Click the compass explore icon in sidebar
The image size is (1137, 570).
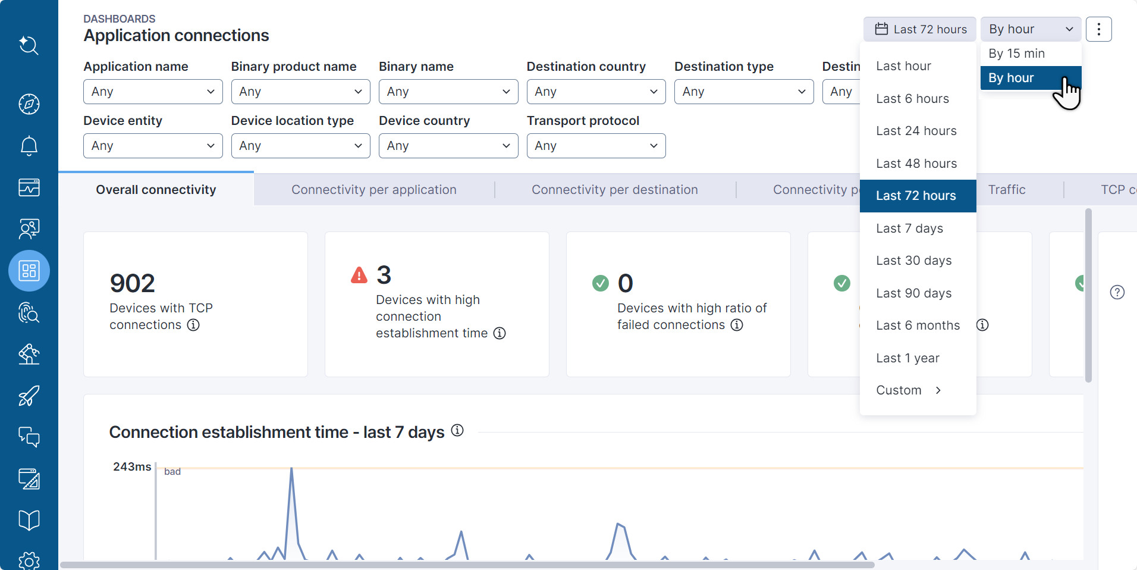click(x=29, y=104)
